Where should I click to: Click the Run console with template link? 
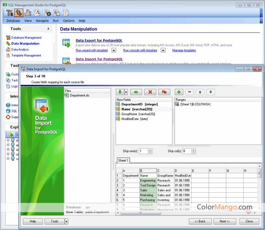140,50
